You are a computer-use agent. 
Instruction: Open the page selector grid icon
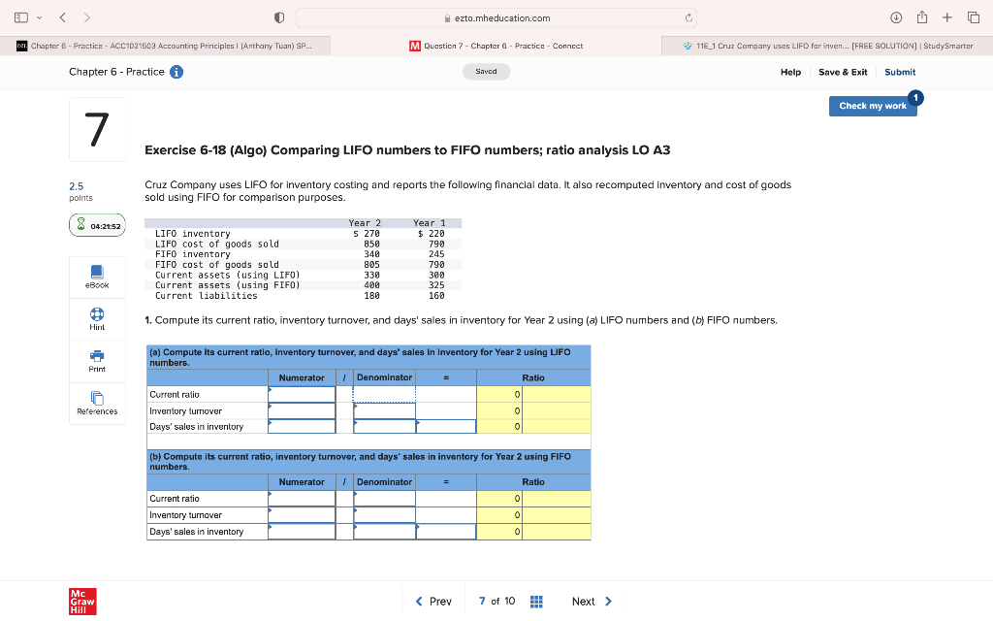pyautogui.click(x=536, y=601)
